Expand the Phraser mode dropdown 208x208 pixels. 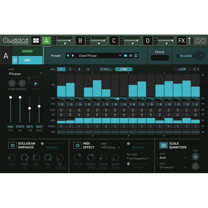pyautogui.click(x=25, y=74)
